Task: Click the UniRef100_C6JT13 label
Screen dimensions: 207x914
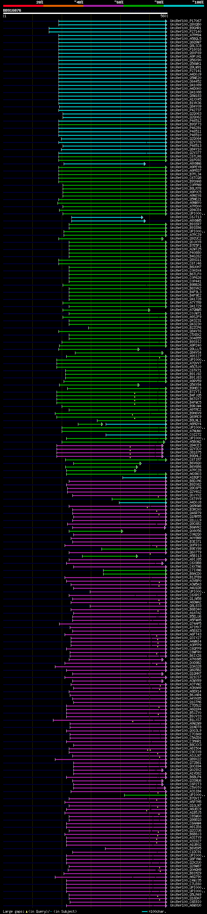Action: 186,217
